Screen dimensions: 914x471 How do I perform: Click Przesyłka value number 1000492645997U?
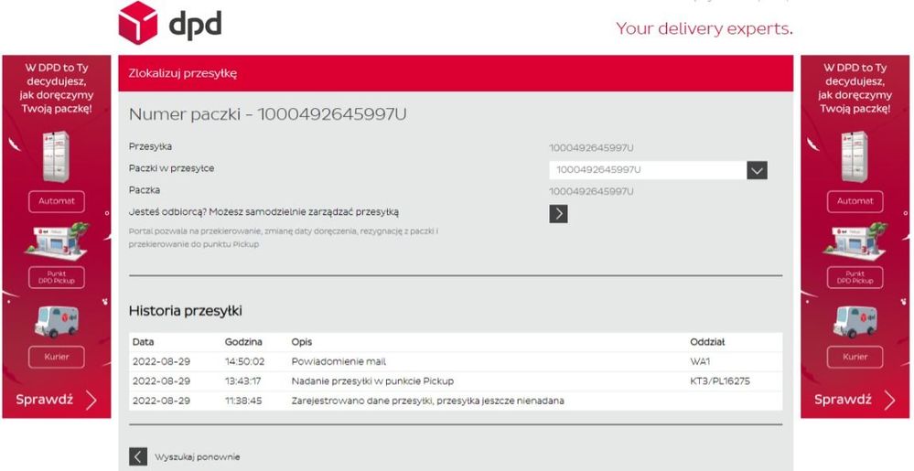click(591, 148)
